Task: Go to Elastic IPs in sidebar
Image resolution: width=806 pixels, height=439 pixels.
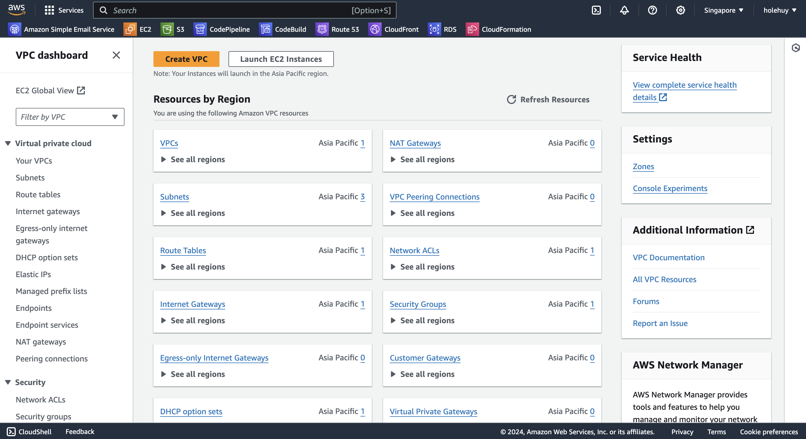Action: tap(33, 274)
